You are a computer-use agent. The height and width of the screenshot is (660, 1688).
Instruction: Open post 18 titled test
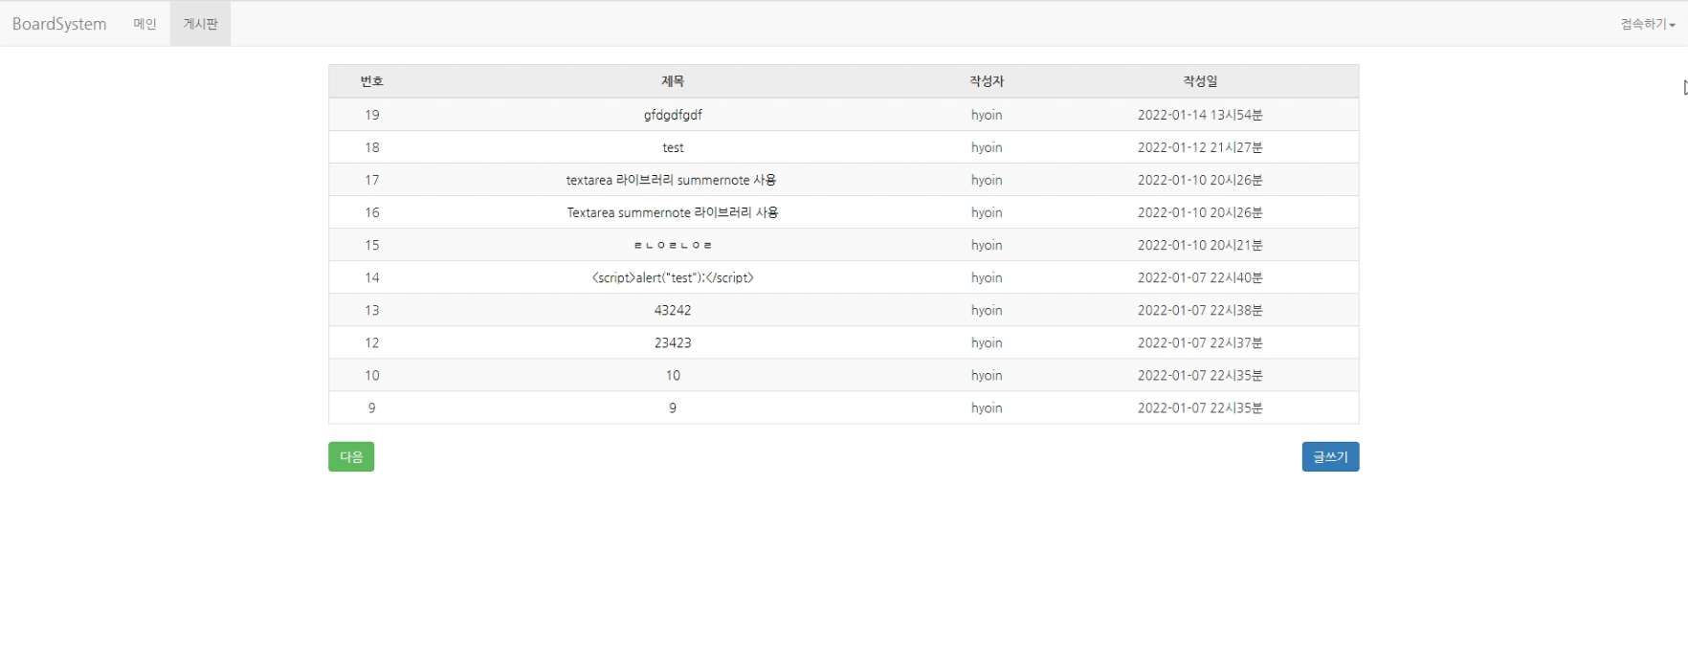click(673, 147)
